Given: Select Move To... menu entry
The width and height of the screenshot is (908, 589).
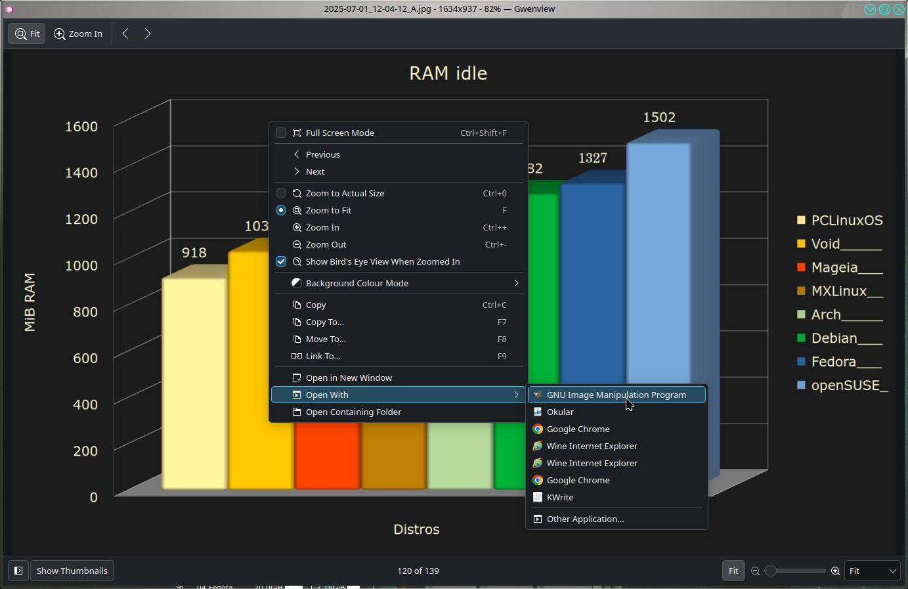Looking at the screenshot, I should [399, 339].
